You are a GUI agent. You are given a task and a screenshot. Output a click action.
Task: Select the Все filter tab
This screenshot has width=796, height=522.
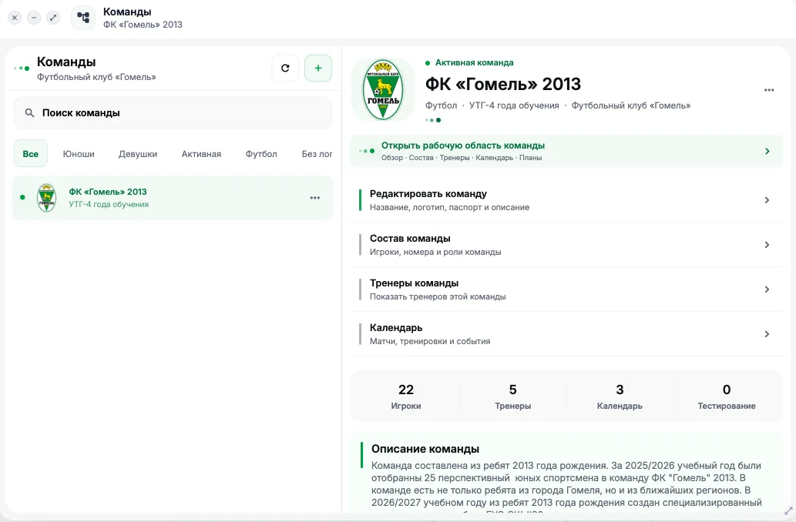(x=31, y=154)
